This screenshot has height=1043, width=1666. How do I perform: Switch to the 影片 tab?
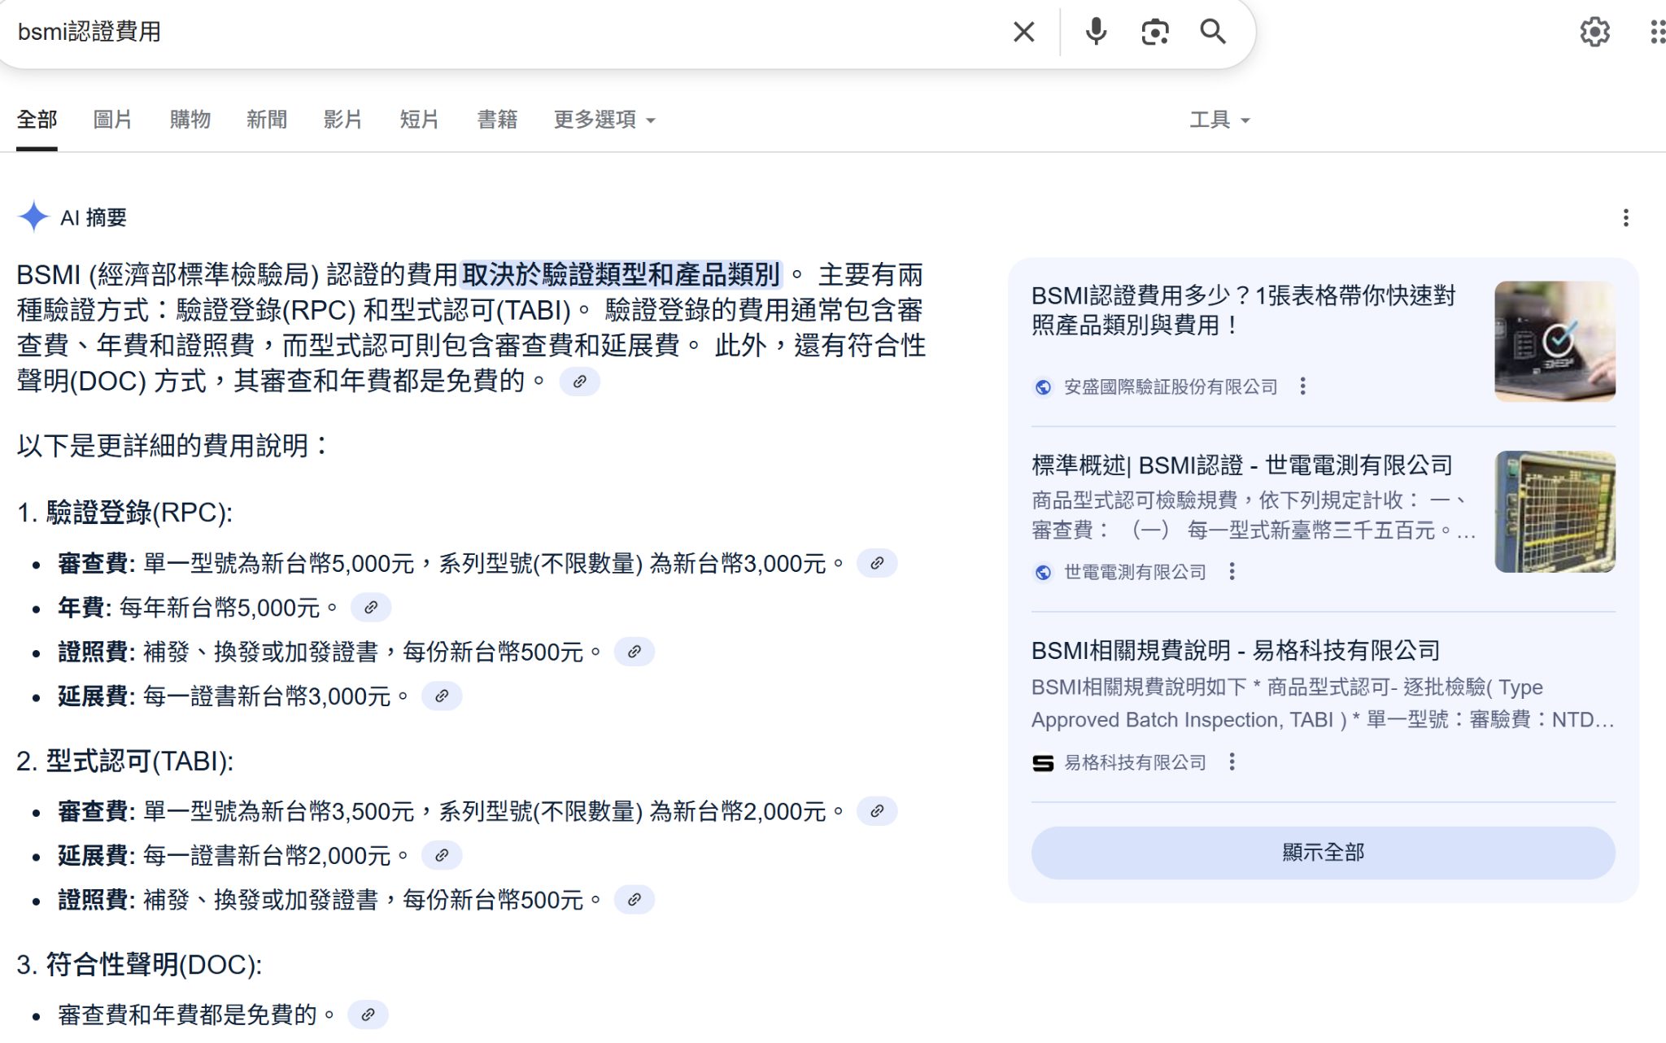[342, 120]
